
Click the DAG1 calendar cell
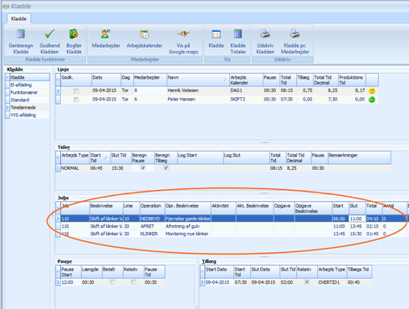tap(246, 90)
